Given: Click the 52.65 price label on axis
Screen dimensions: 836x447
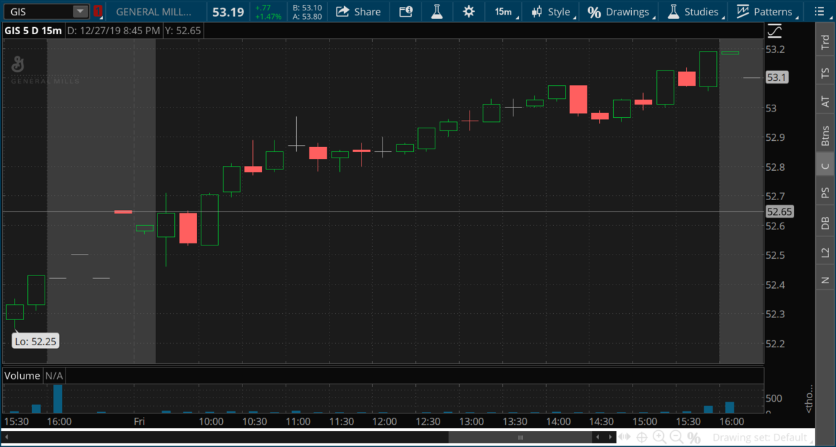Looking at the screenshot, I should tap(780, 211).
